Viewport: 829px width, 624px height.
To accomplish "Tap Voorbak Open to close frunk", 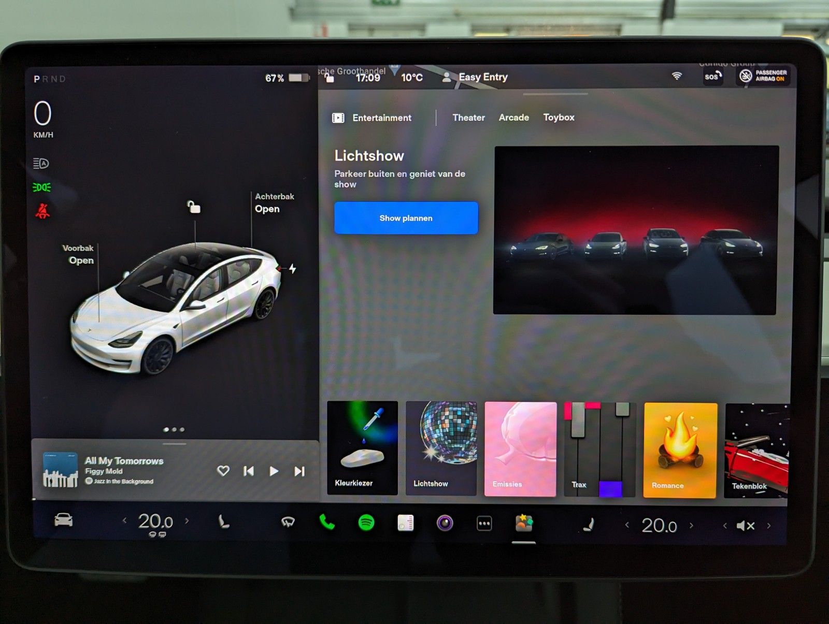I will [x=78, y=254].
